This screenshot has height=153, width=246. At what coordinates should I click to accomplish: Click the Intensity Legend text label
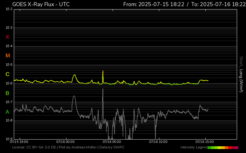click(x=193, y=147)
